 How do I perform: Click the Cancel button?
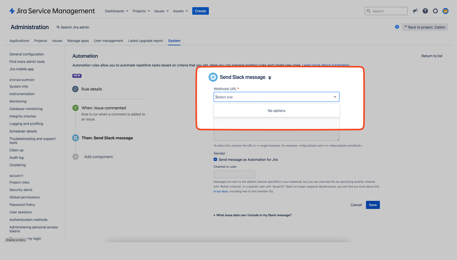point(356,205)
